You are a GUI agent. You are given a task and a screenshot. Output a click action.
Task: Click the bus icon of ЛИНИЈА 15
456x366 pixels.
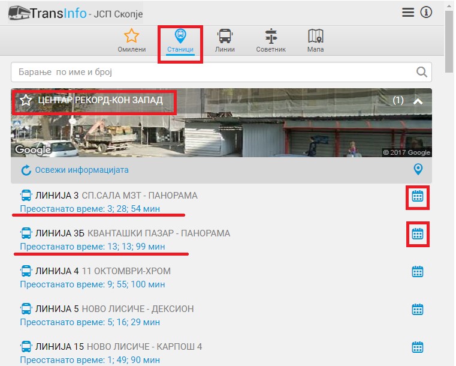pos(26,347)
